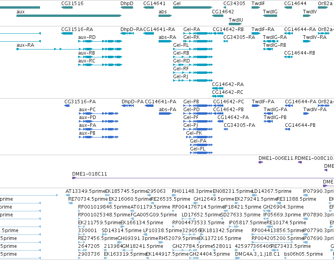334x260 pixels.
Task: Select EST AT13349.5prime
Action: click(x=86, y=191)
